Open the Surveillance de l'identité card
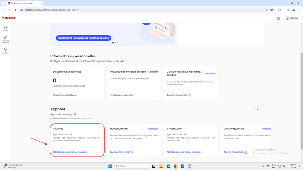This screenshot has height=170, width=303. (x=77, y=83)
